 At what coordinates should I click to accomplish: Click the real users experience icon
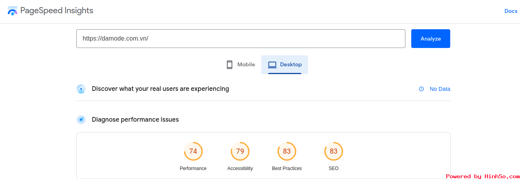click(x=81, y=89)
